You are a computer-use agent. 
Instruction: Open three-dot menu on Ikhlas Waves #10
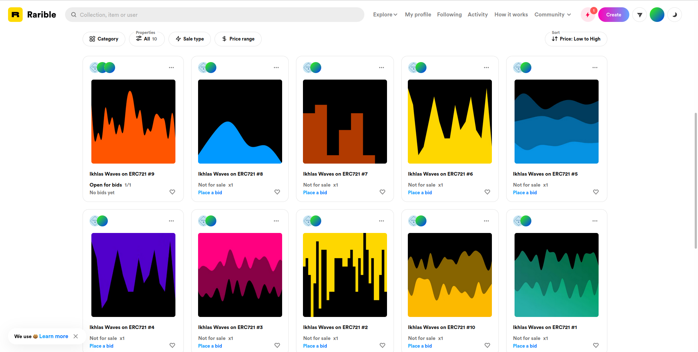(486, 221)
